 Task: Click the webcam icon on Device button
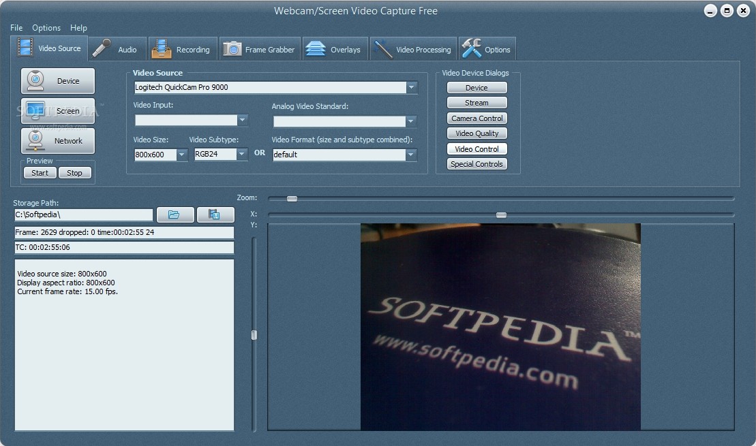(x=35, y=81)
